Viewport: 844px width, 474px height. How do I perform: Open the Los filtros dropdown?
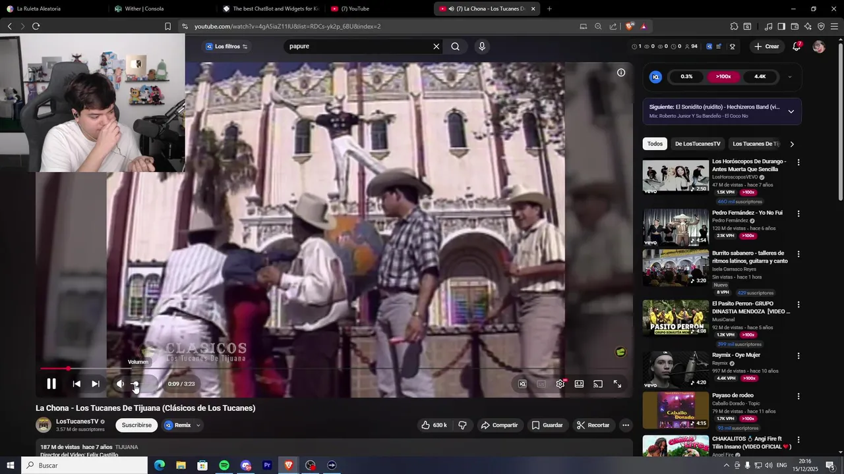[227, 47]
